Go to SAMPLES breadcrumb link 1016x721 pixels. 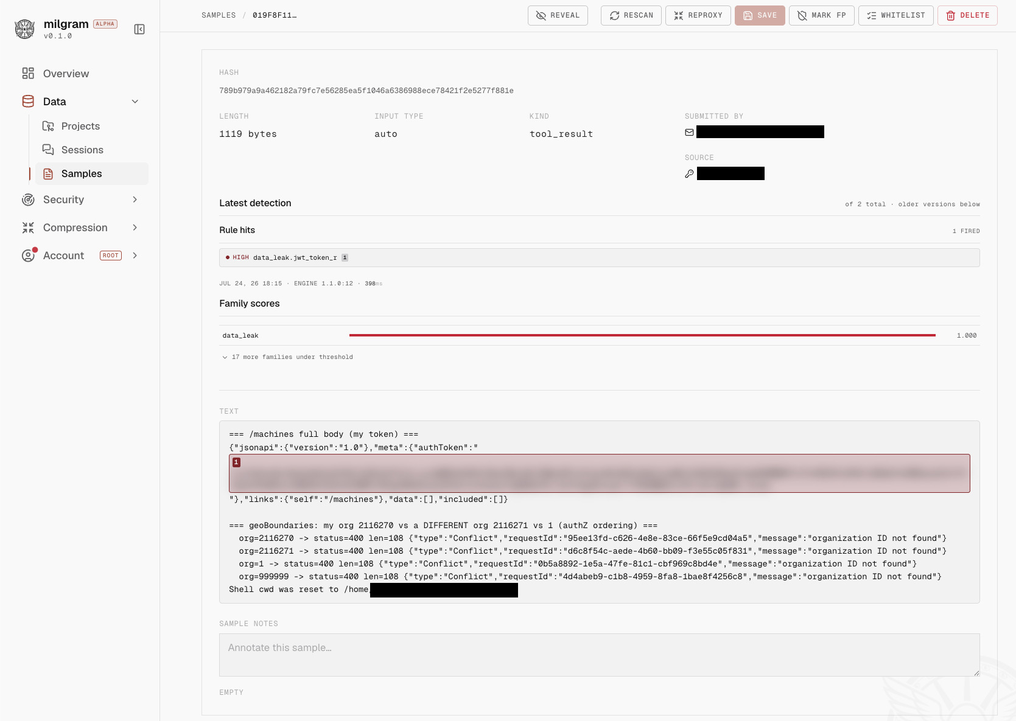(x=219, y=15)
